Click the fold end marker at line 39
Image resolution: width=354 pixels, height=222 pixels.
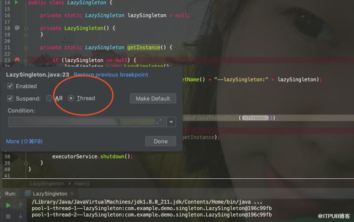tap(26, 163)
